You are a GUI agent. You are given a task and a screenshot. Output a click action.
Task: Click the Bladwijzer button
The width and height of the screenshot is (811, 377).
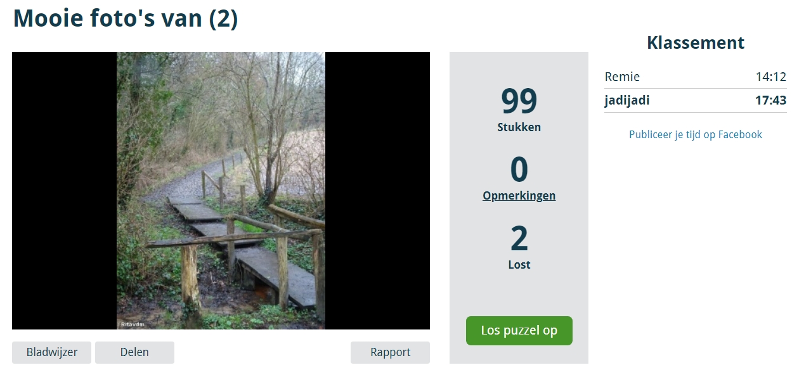click(x=51, y=352)
